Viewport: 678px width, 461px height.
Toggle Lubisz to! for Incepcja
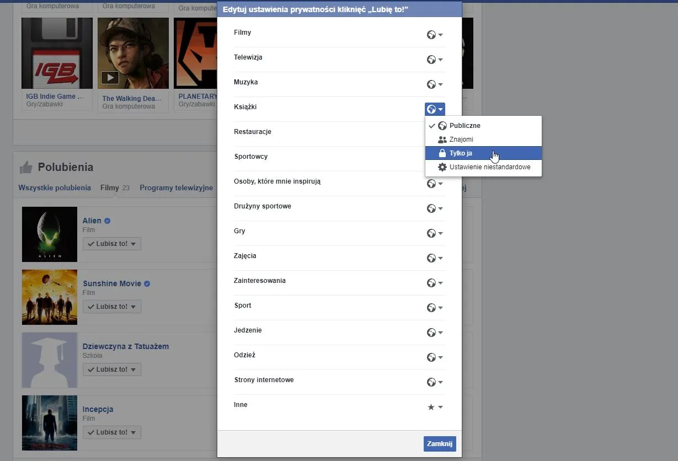pyautogui.click(x=111, y=432)
